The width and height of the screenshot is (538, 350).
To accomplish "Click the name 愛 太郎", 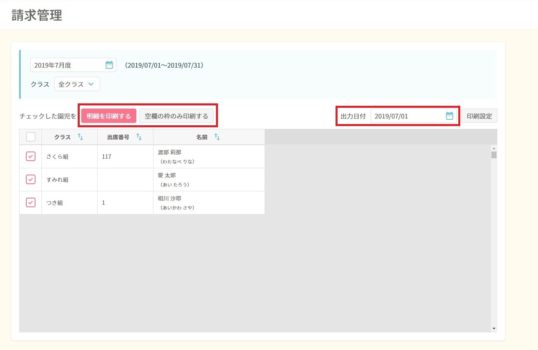I will click(167, 175).
